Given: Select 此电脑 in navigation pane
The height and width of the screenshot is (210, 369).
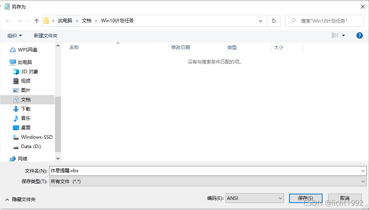Looking at the screenshot, I should pyautogui.click(x=21, y=62).
